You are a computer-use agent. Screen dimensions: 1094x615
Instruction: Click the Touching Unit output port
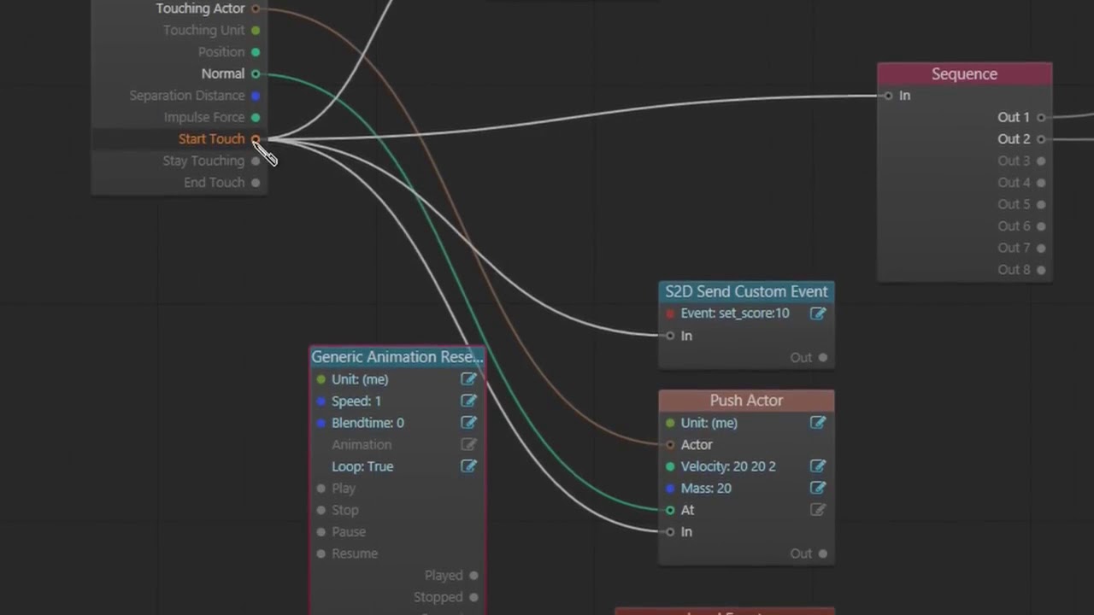(256, 30)
